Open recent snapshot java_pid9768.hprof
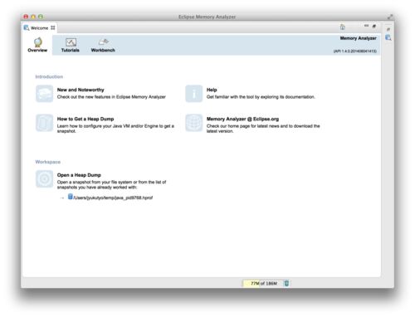The width and height of the screenshot is (415, 317). point(113,198)
